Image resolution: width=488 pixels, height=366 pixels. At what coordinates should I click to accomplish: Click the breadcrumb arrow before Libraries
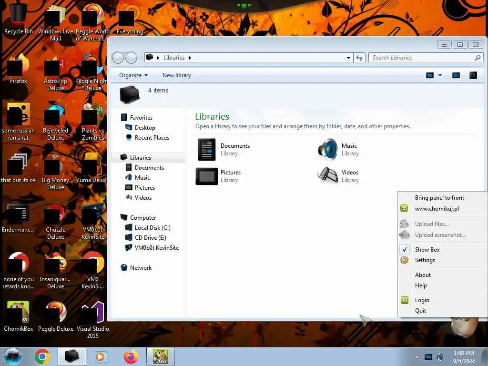click(x=158, y=58)
